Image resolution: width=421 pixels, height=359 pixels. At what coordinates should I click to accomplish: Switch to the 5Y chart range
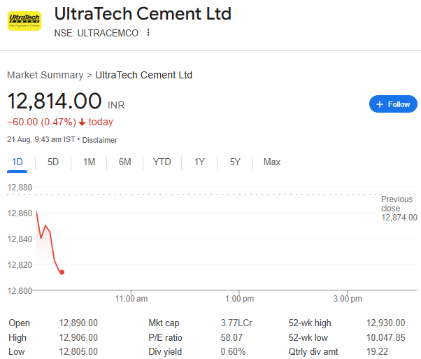point(235,162)
